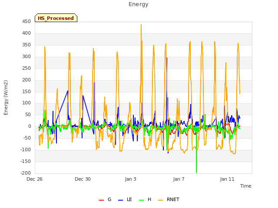Click the Energy (W/m2) y-axis label
This screenshot has height=208, width=278.
click(x=6, y=97)
